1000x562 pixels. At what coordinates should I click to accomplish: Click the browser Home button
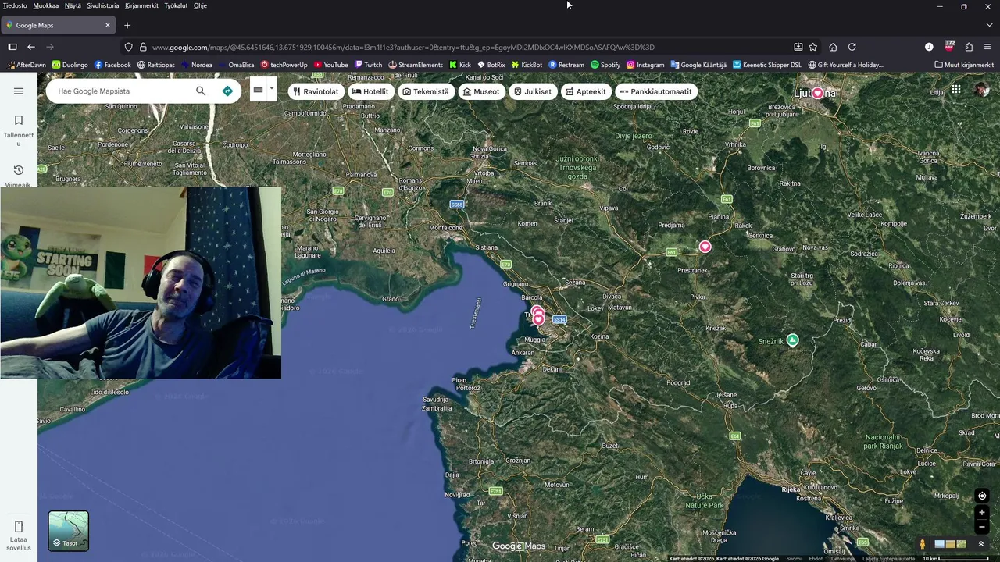coord(833,47)
